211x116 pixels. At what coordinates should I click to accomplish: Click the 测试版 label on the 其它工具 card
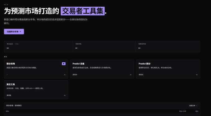pos(9,95)
